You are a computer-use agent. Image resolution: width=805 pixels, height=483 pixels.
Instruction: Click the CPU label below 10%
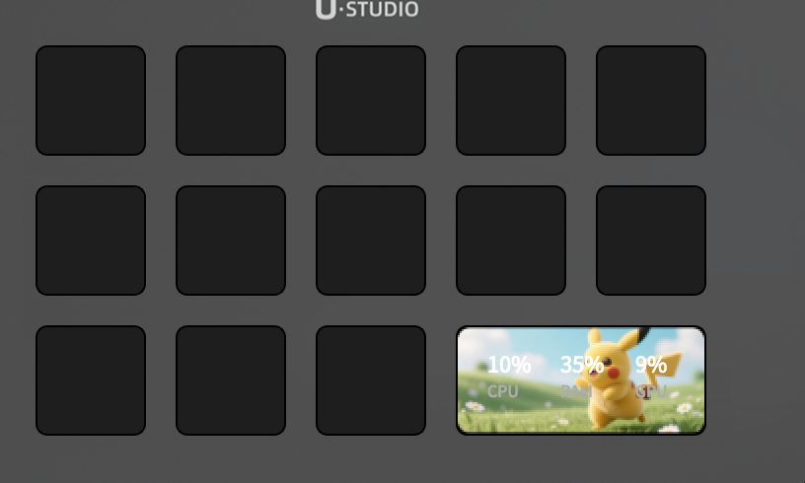click(502, 391)
